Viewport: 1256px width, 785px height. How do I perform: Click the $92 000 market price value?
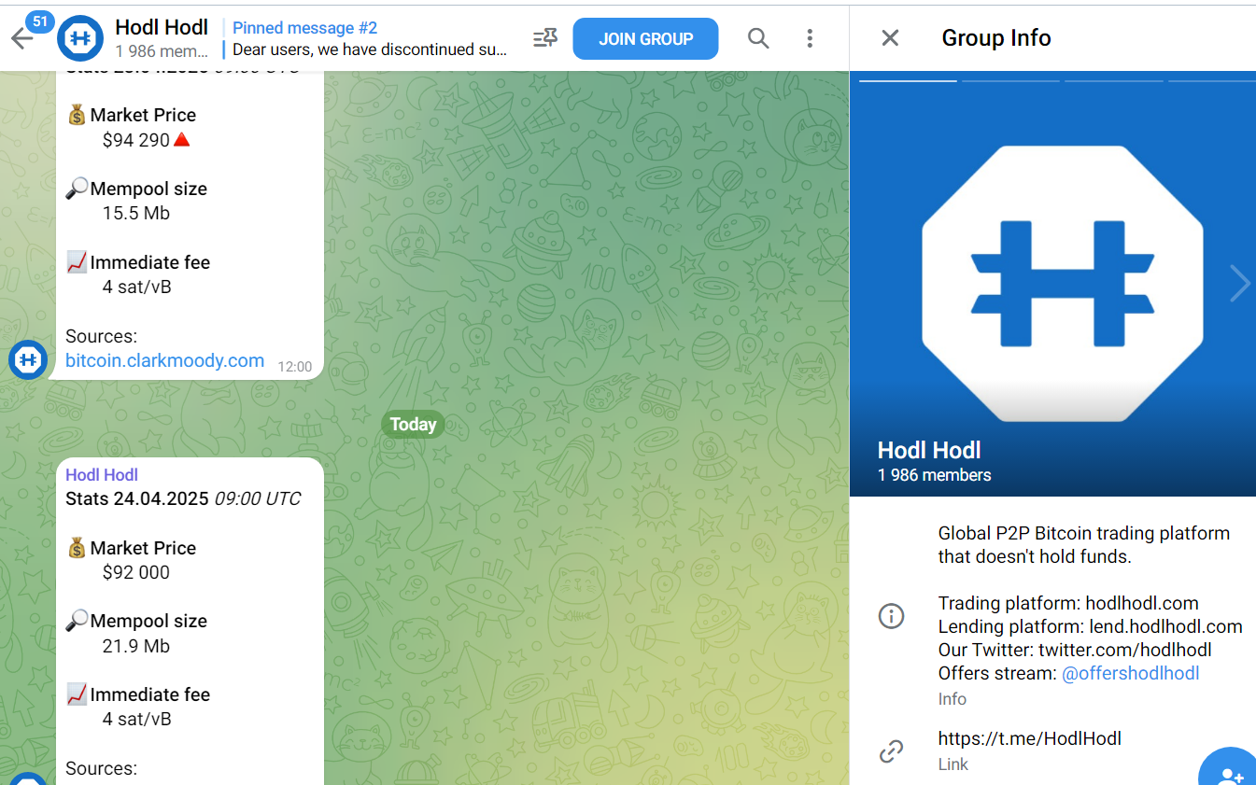coord(136,572)
